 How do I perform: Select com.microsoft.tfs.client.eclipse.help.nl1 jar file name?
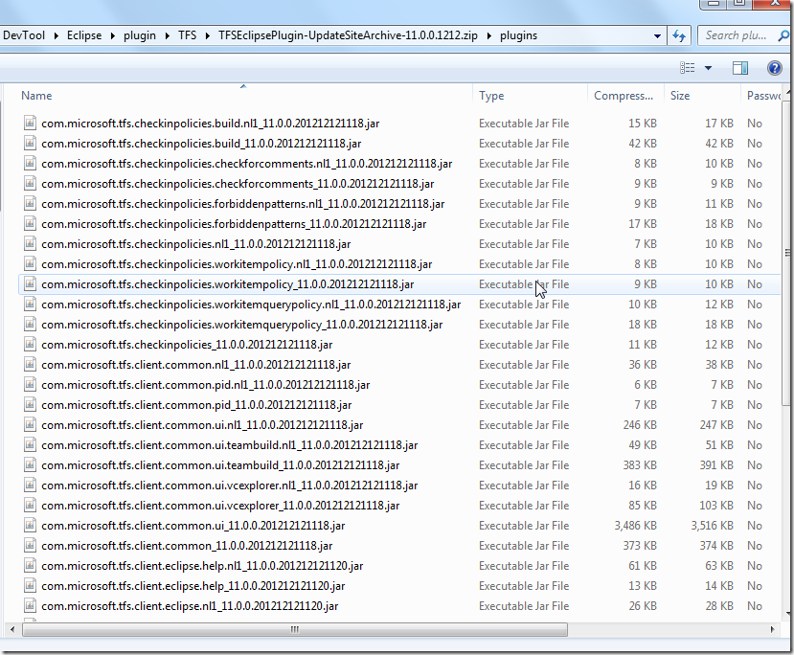pos(202,566)
